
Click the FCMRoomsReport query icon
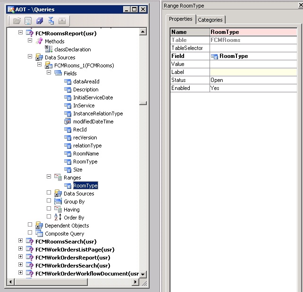pyautogui.click(x=30, y=33)
